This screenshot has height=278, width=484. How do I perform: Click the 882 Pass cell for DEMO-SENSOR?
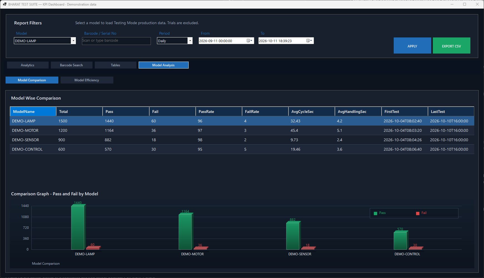click(126, 140)
